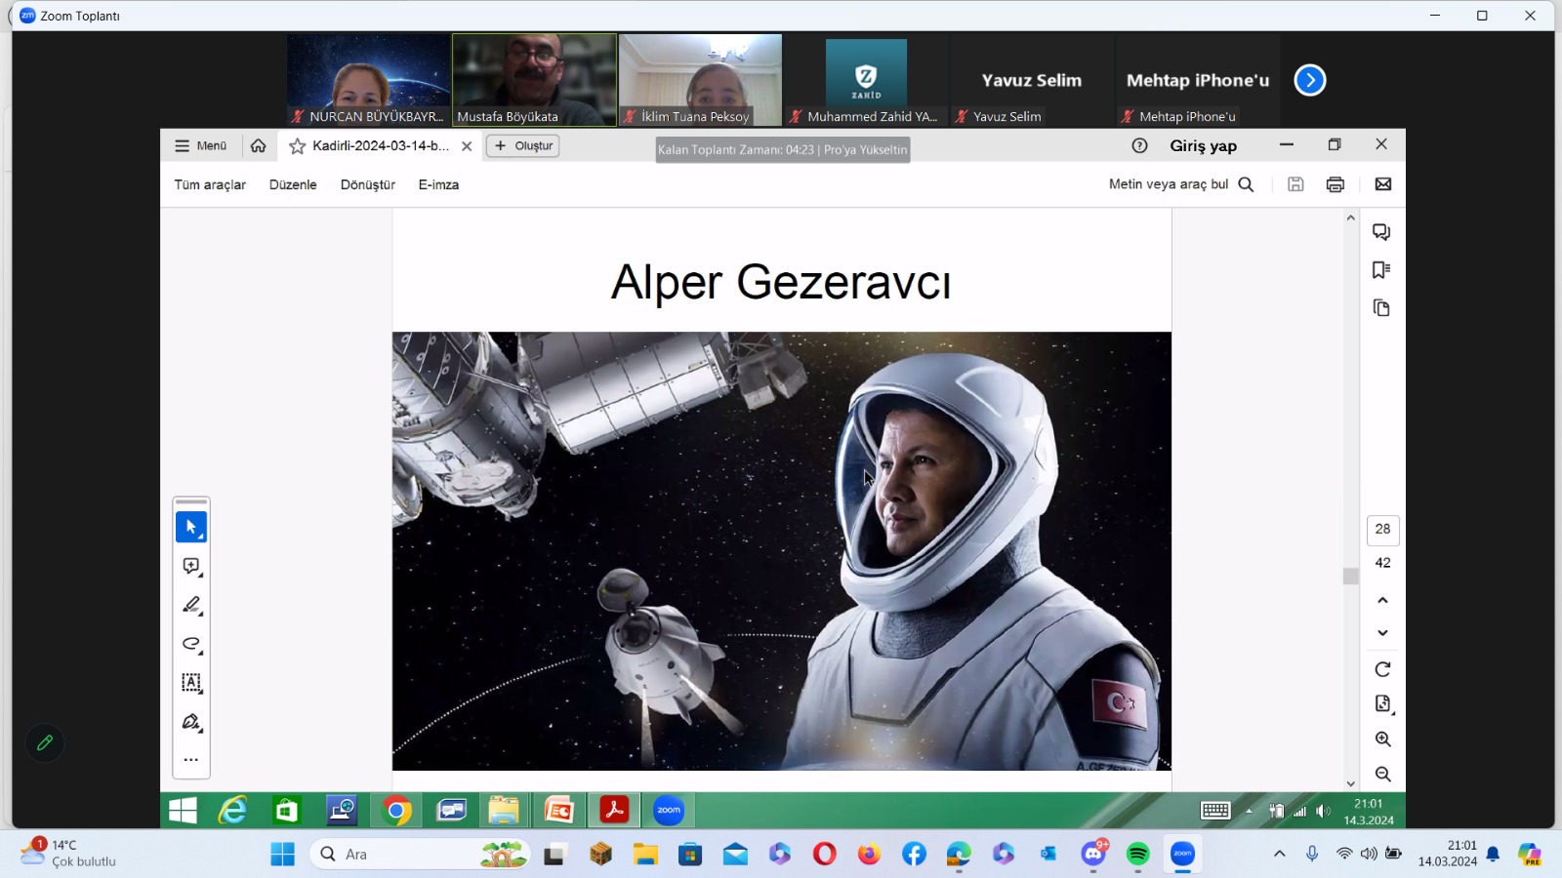Image resolution: width=1562 pixels, height=878 pixels.
Task: Select the arrow selection tool in Acrobat
Action: click(191, 528)
